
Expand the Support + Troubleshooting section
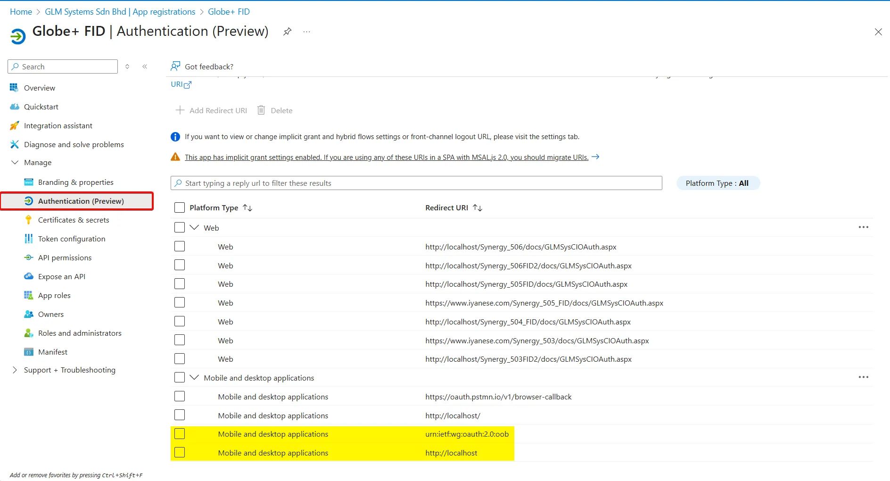[x=15, y=370]
